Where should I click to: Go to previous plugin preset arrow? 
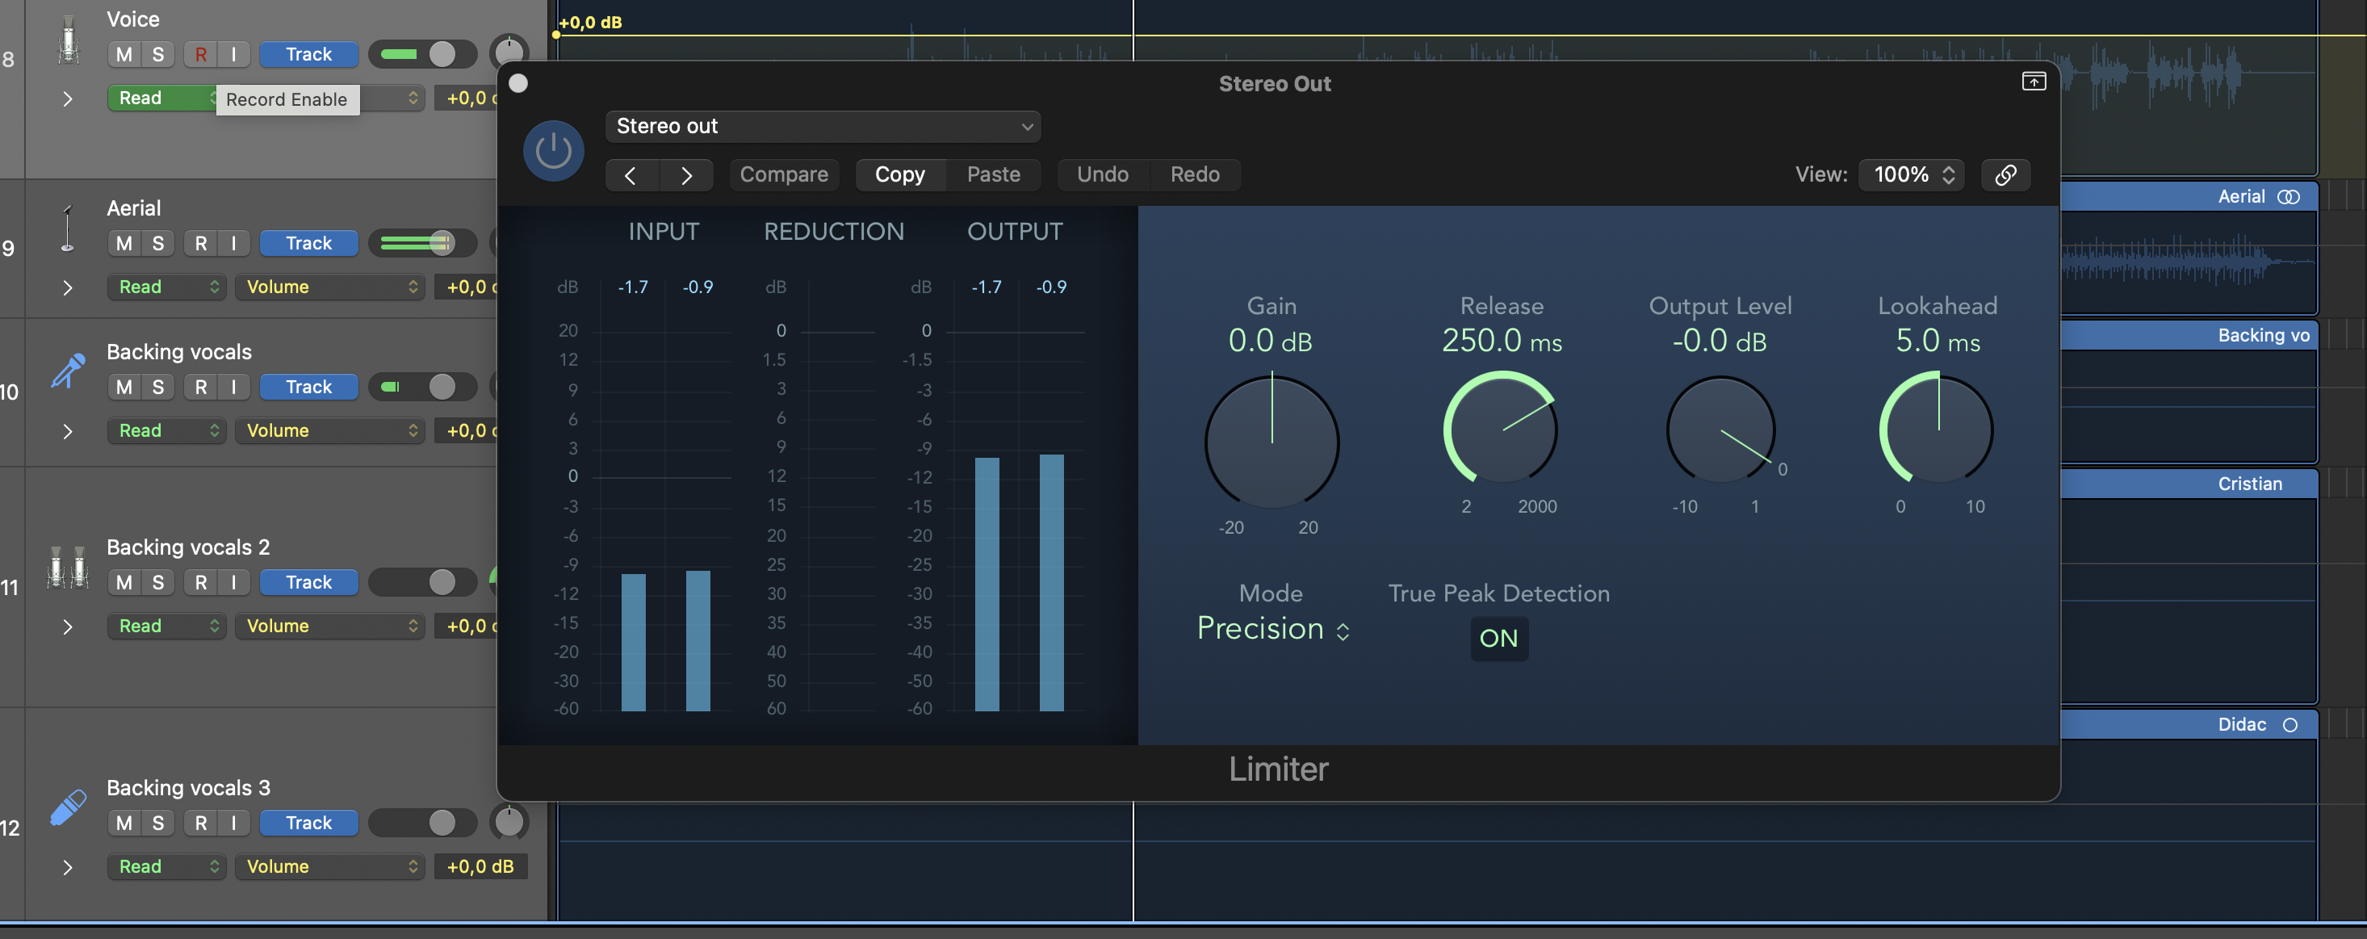[x=631, y=174]
